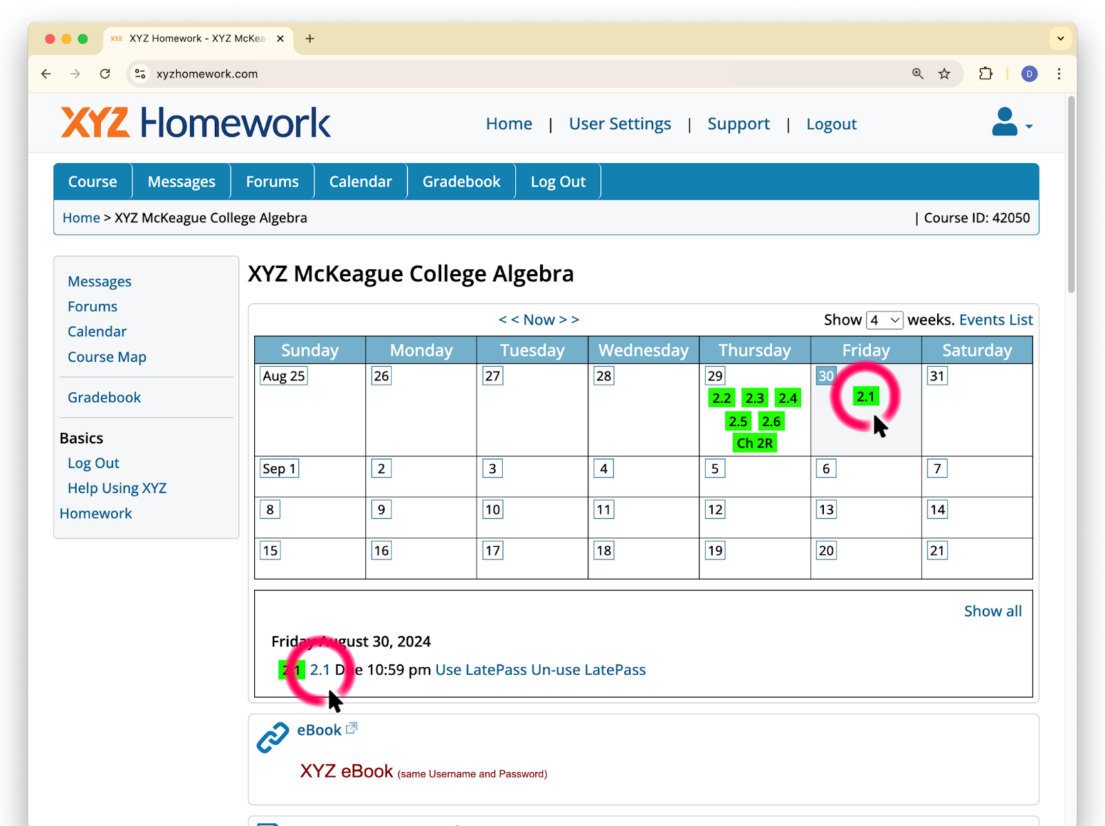Select assignment 2.4 on Thursday 29
The width and height of the screenshot is (1105, 826).
(788, 398)
